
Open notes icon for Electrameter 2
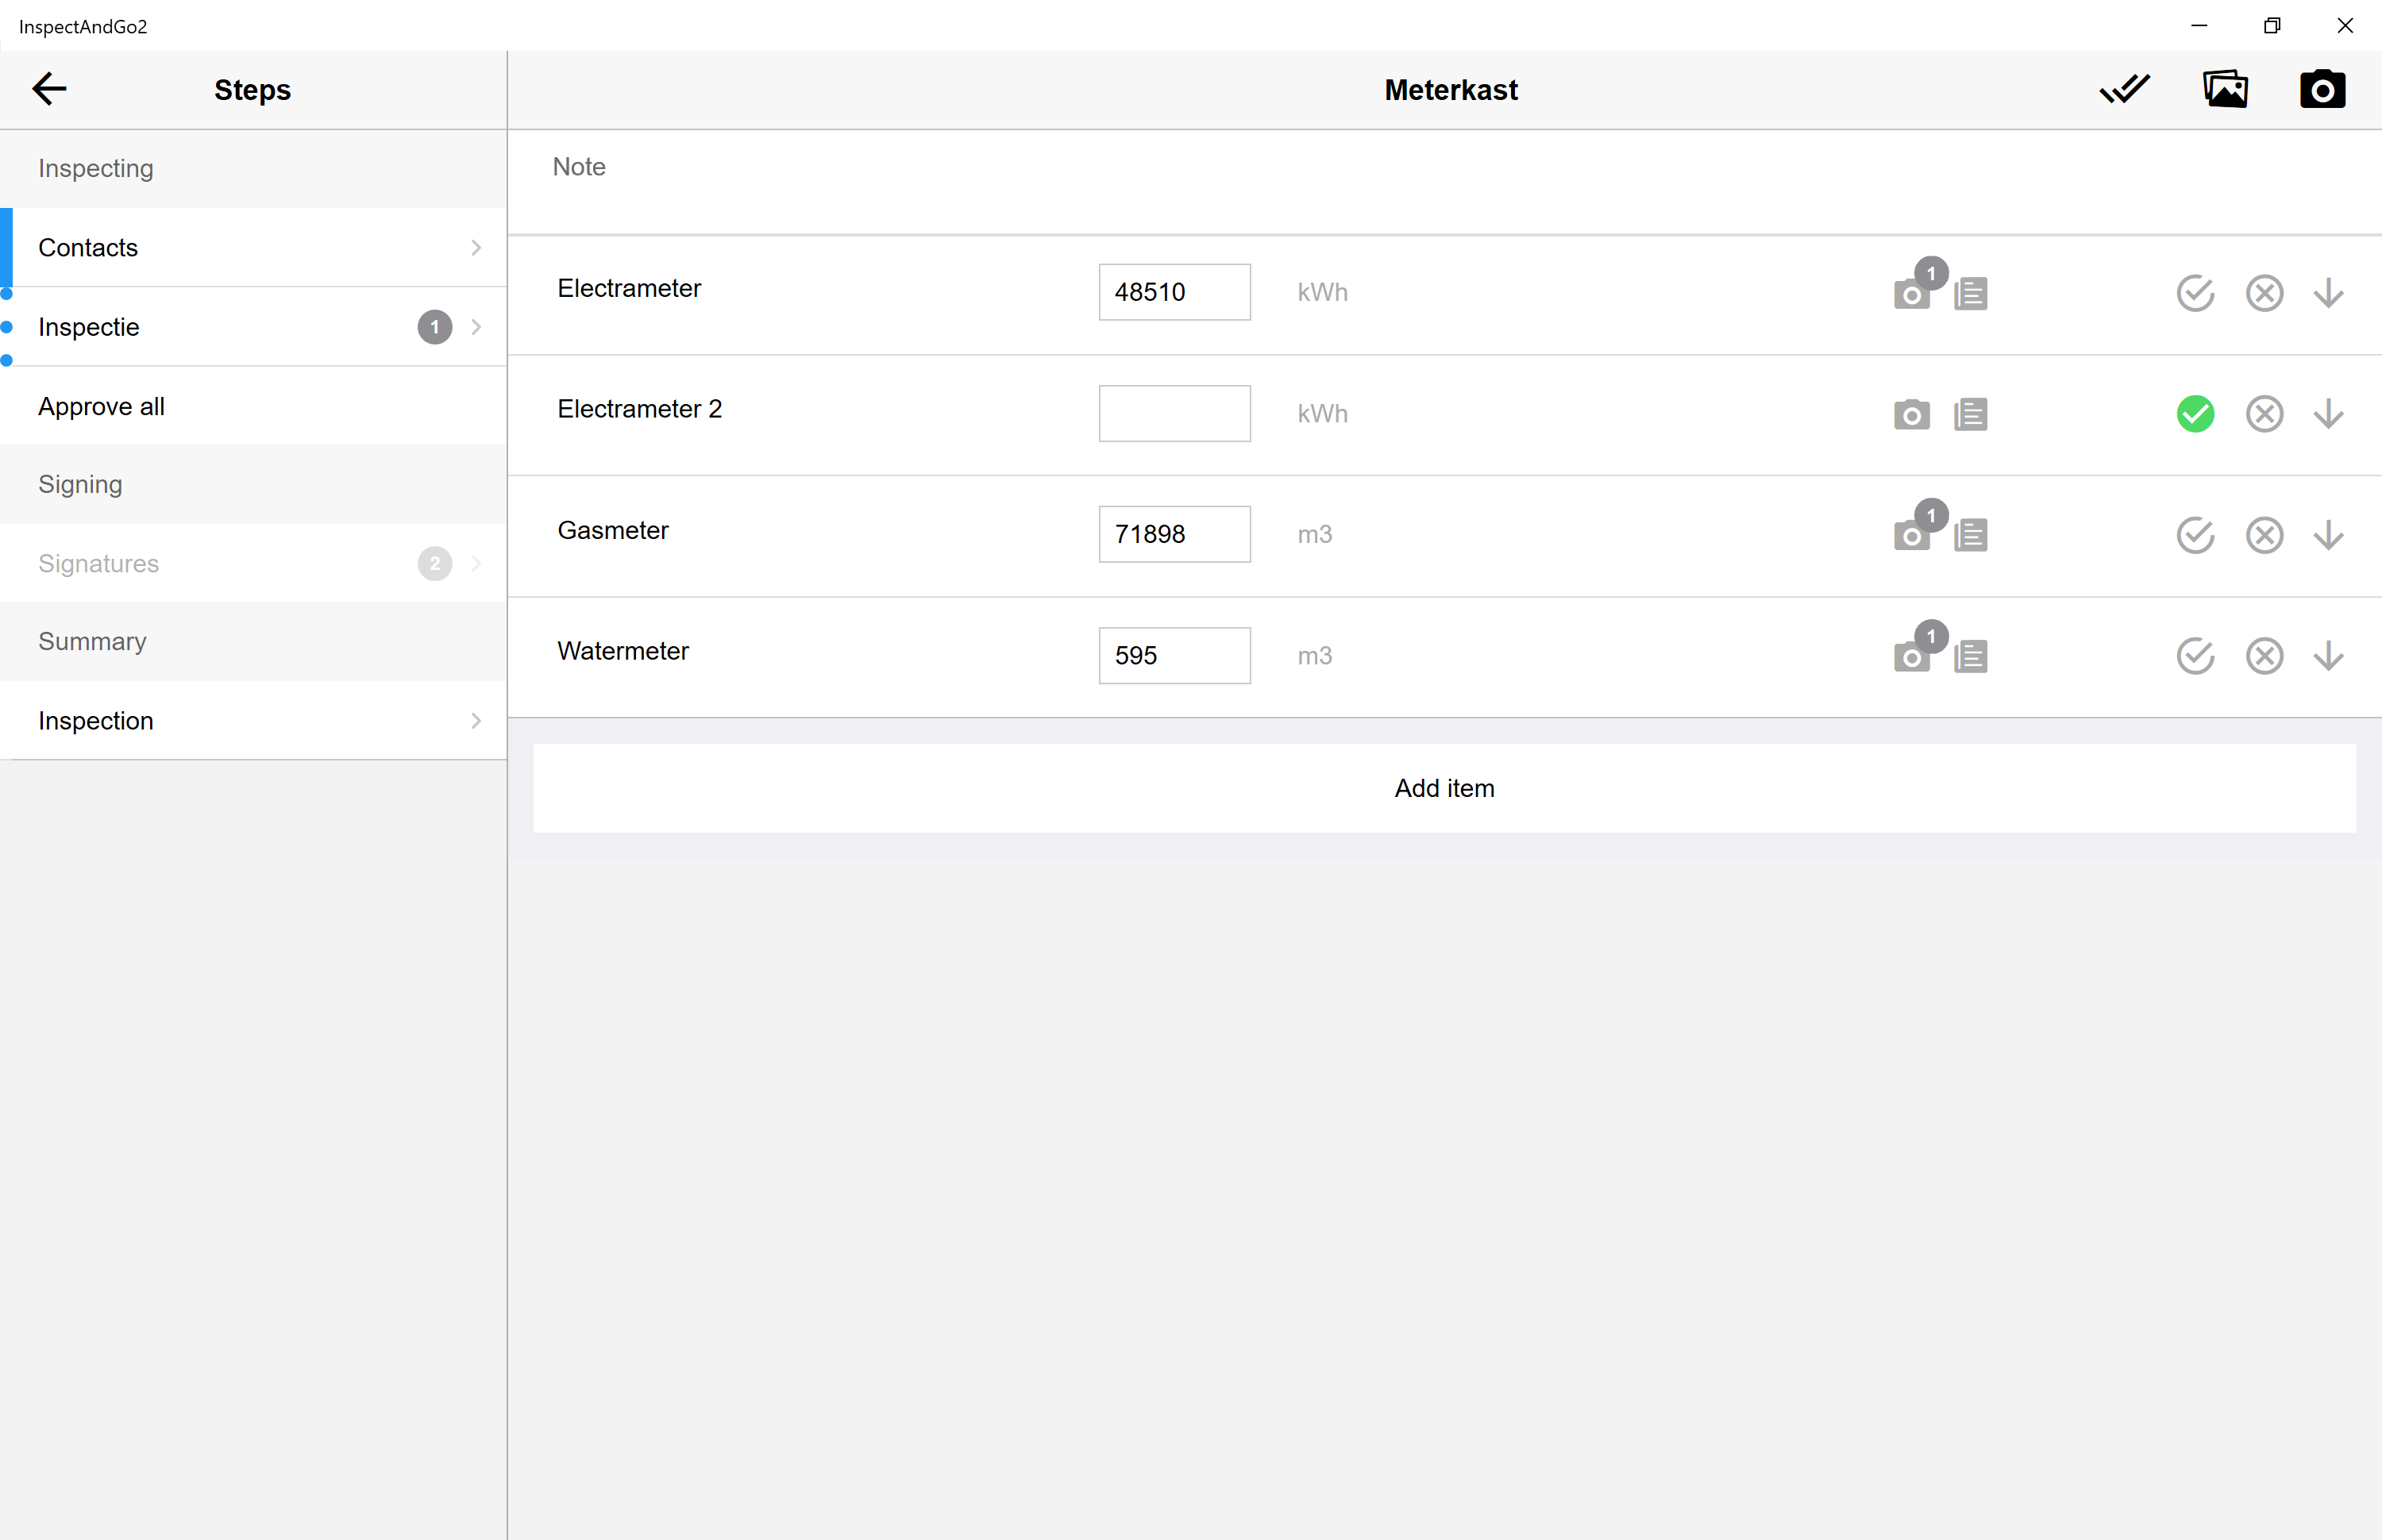pyautogui.click(x=1970, y=414)
